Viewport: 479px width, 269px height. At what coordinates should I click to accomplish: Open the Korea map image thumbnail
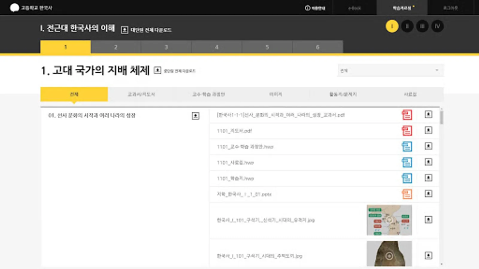(x=389, y=220)
